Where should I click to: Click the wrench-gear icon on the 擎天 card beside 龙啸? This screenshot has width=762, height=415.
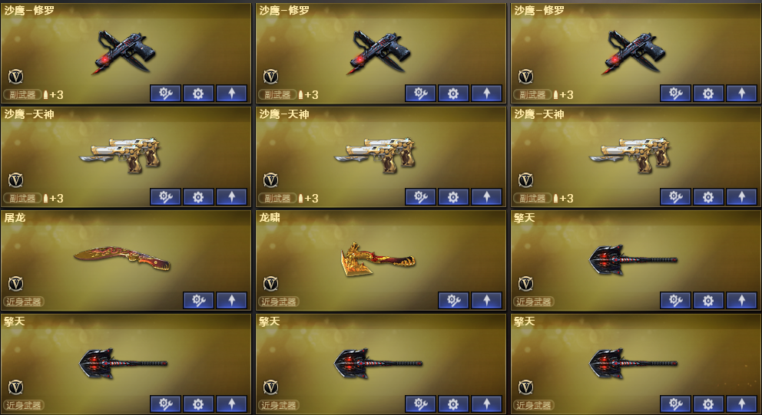[675, 301]
